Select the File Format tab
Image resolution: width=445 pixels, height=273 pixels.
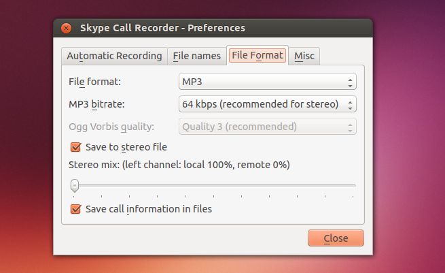click(257, 55)
